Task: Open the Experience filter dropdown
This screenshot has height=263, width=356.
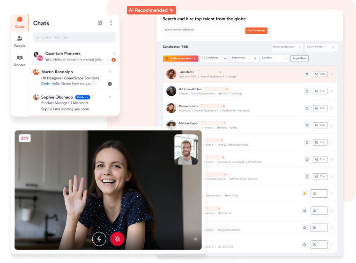Action: [245, 58]
